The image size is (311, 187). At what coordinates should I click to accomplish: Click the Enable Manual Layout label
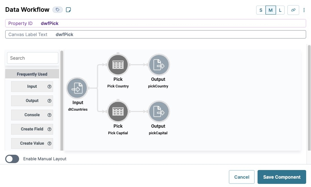(45, 159)
